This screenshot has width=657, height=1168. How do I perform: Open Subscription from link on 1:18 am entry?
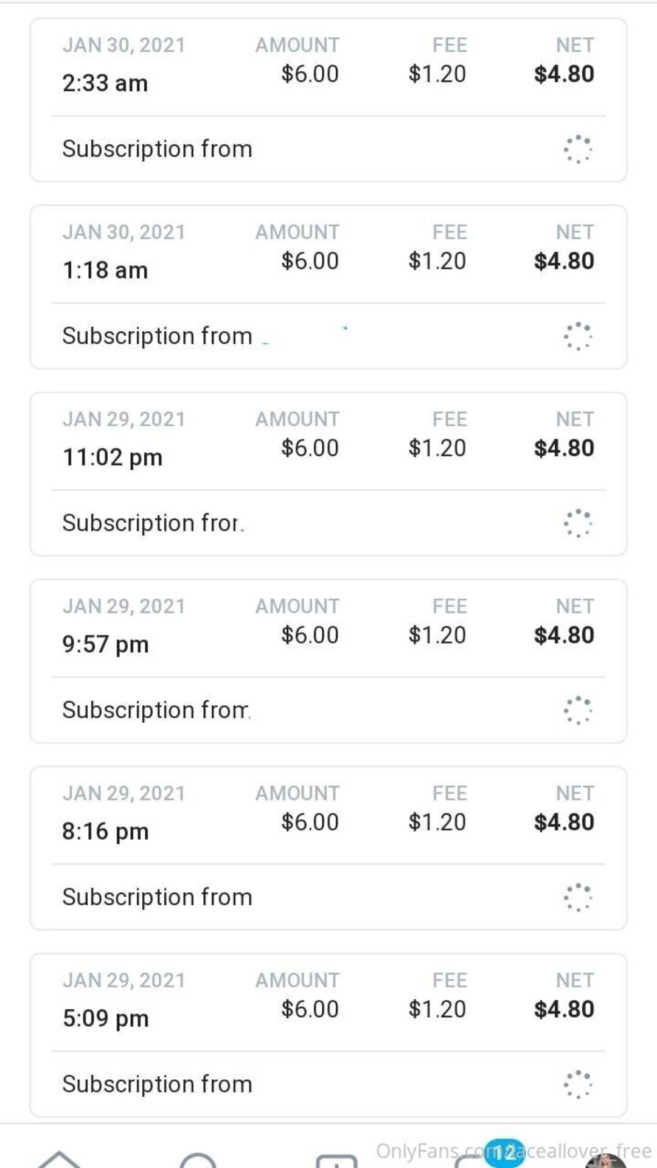pos(157,336)
